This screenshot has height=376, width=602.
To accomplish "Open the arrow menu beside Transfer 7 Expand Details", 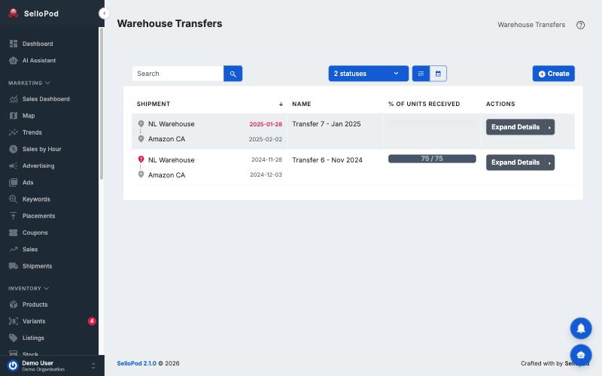I will [550, 127].
